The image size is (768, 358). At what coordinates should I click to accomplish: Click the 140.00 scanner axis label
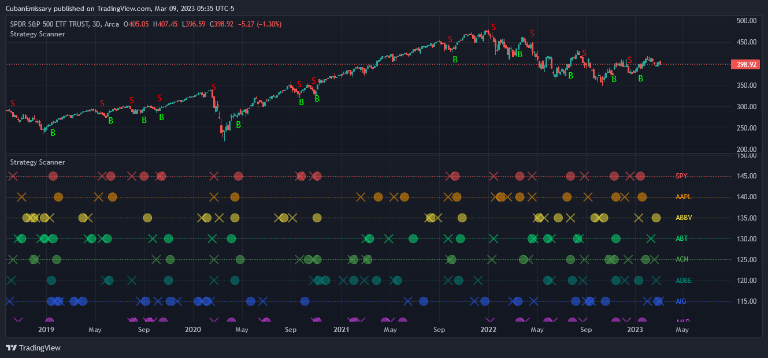(x=747, y=197)
